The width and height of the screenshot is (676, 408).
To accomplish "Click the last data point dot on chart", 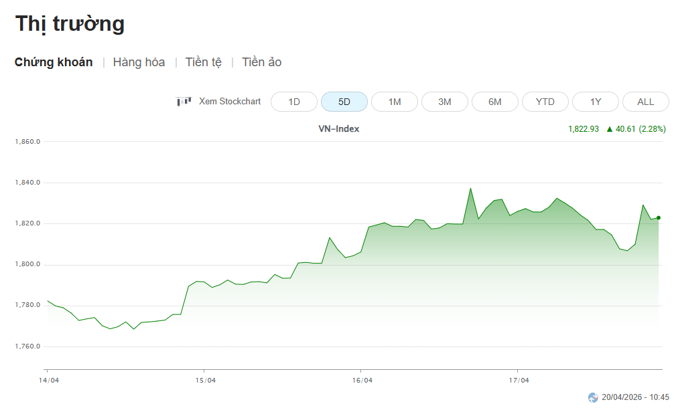I will (x=659, y=217).
